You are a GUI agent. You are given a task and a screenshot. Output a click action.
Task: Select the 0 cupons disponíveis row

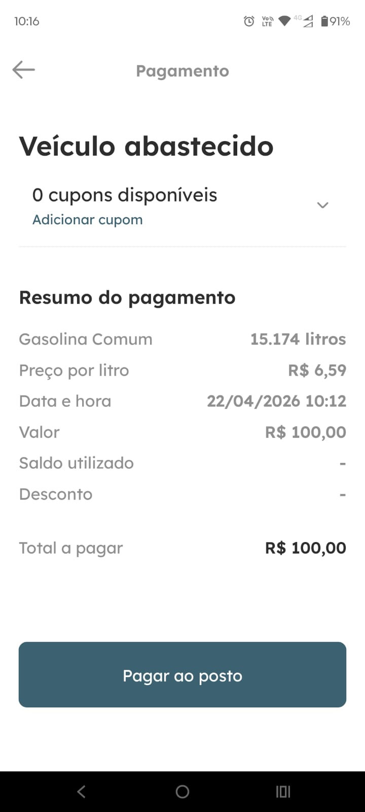point(125,195)
